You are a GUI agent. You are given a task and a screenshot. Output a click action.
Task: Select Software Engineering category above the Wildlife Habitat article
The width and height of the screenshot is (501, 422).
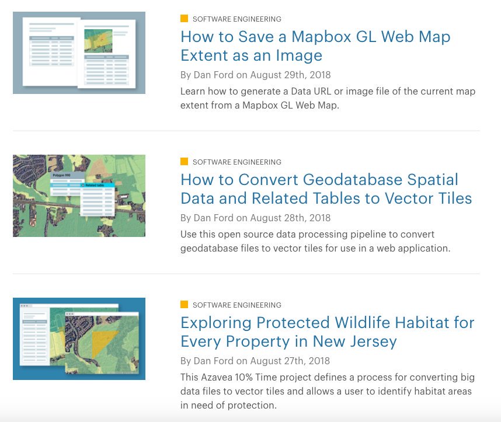pyautogui.click(x=236, y=305)
